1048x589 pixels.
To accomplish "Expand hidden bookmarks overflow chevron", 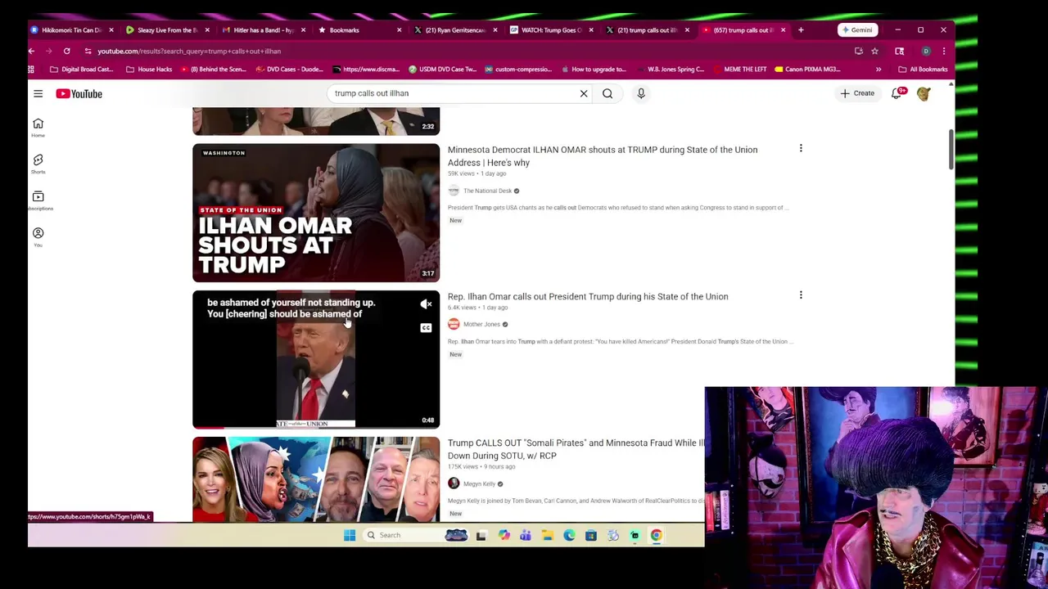I will coord(878,70).
